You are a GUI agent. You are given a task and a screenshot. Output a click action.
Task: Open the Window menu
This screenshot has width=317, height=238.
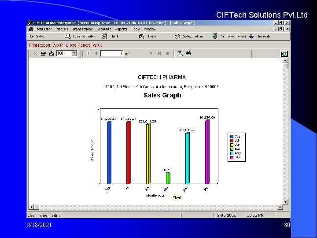[150, 29]
